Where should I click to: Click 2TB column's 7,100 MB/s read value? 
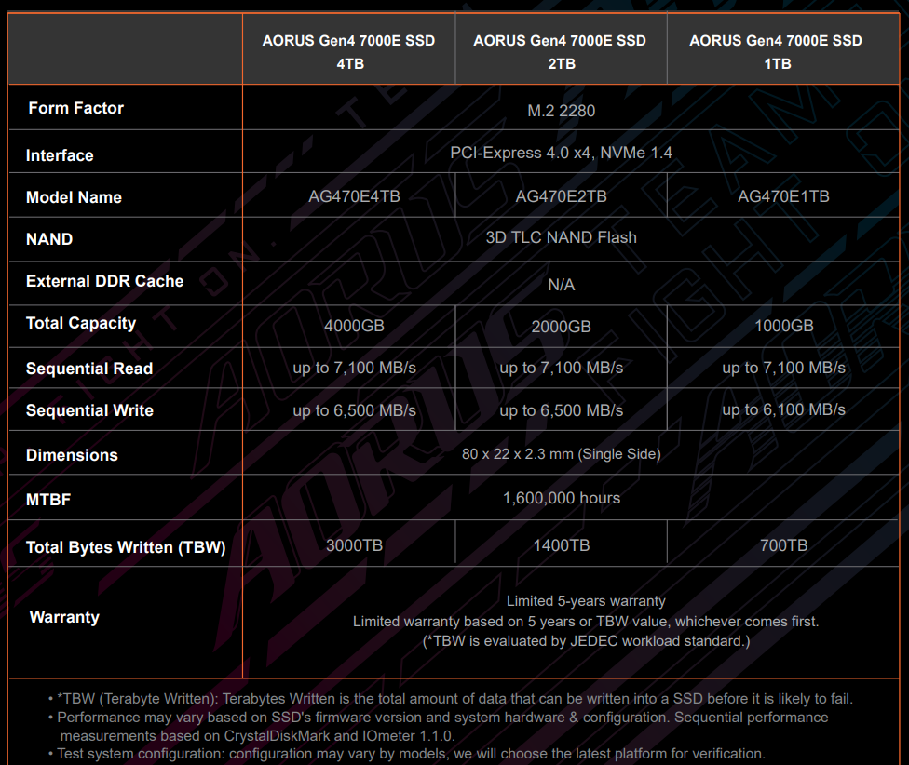[562, 368]
